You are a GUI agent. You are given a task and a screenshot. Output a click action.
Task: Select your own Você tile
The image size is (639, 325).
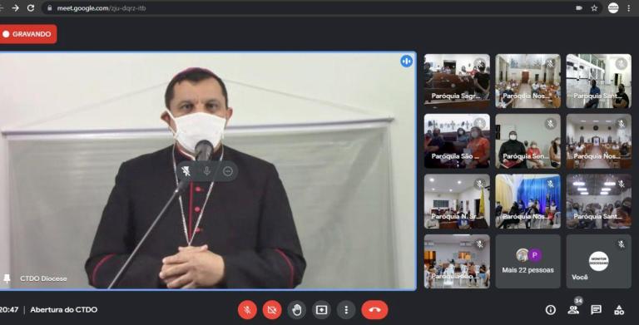click(x=599, y=262)
